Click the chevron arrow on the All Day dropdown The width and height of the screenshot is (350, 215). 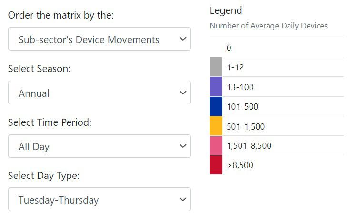pyautogui.click(x=183, y=146)
